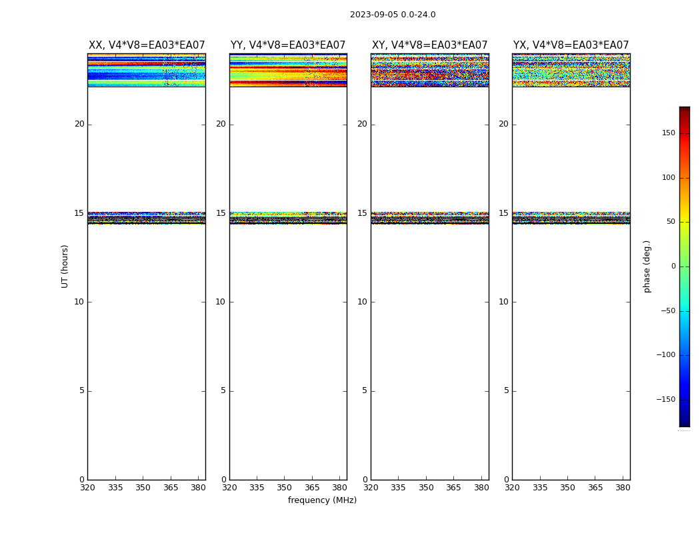
Task: Click the XY panel data band near 23 hours
Action: point(429,71)
